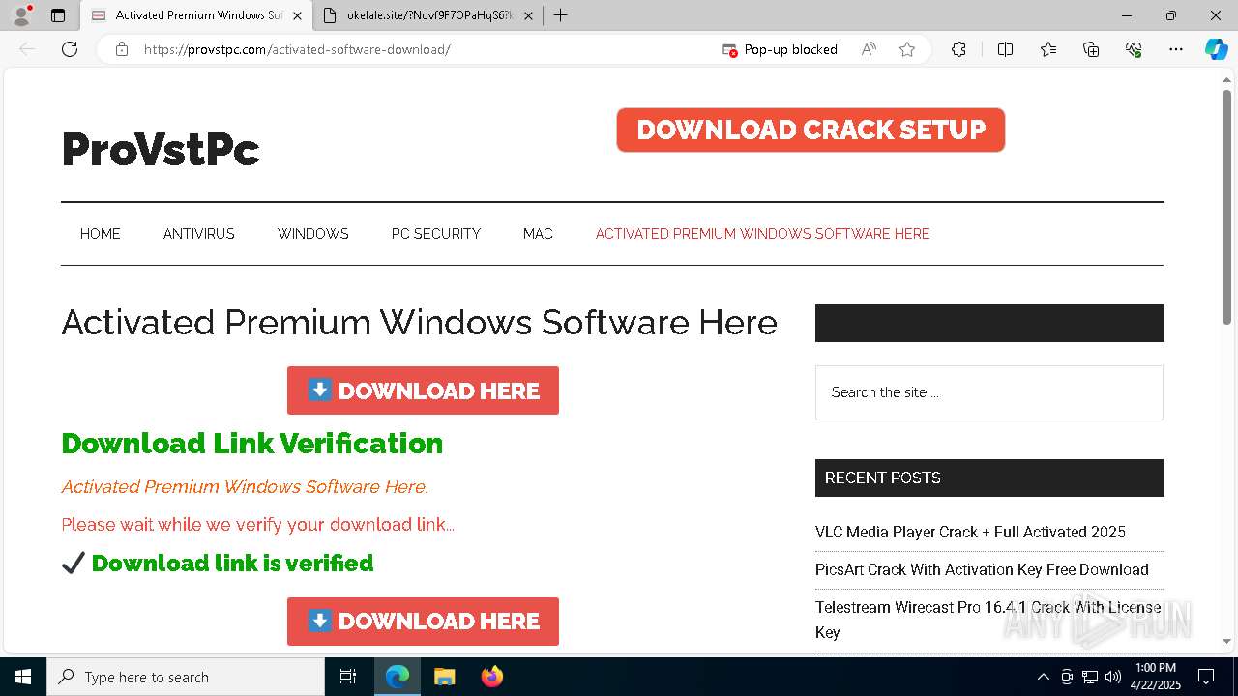Open the tab actions menu icon

(58, 15)
